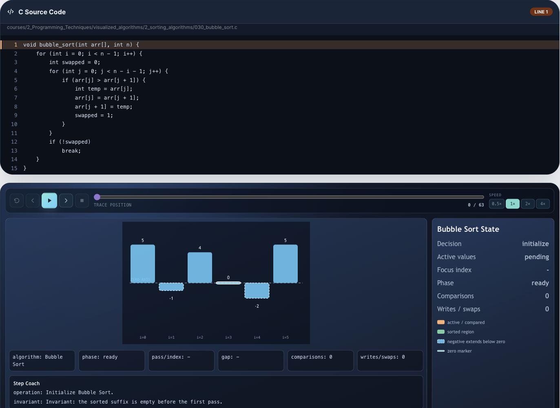This screenshot has height=408, width=560.
Task: Click the trace position slider thumb
Action: (97, 197)
